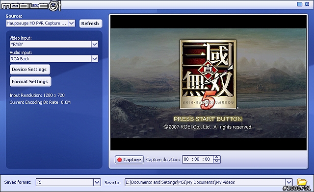Open Format Settings
Viewport: 314px width, 192px height.
click(x=30, y=82)
